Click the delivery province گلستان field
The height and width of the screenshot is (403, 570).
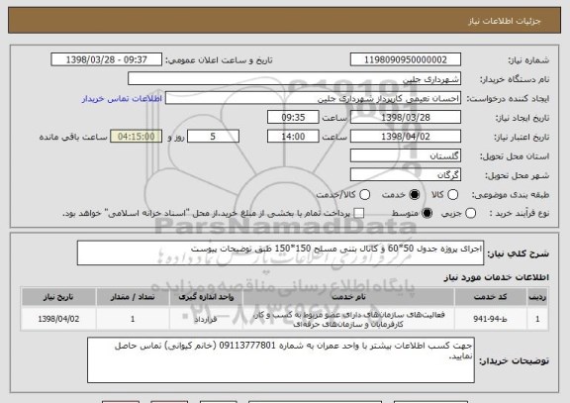pos(406,156)
